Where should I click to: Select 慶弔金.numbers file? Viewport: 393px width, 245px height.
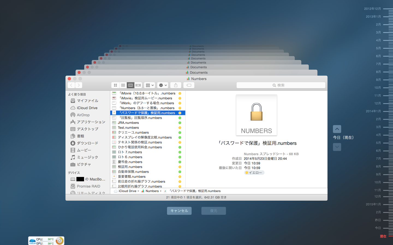coord(148,162)
